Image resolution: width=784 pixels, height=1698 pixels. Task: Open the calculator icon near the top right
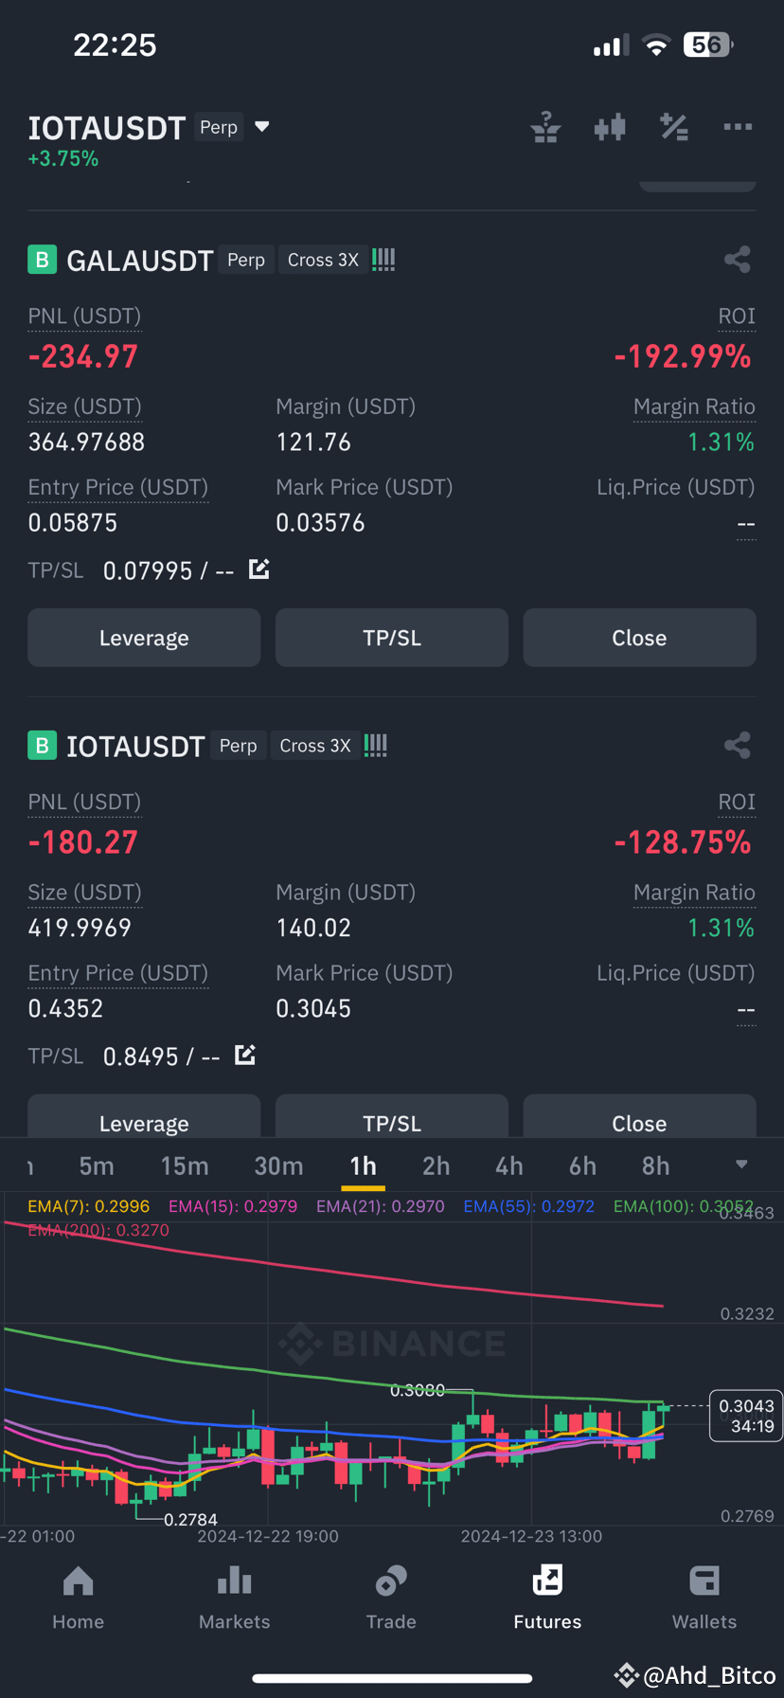674,127
